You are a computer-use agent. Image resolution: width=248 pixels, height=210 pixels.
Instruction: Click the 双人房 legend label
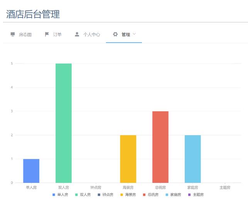[85, 195]
